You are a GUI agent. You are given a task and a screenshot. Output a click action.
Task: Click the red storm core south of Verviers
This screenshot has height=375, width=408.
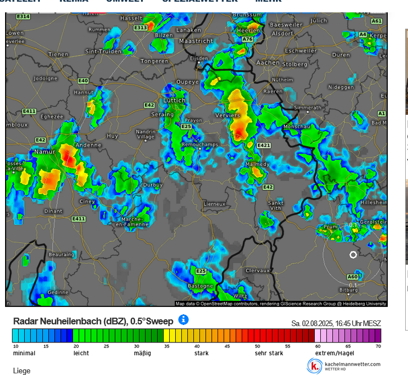tap(239, 132)
